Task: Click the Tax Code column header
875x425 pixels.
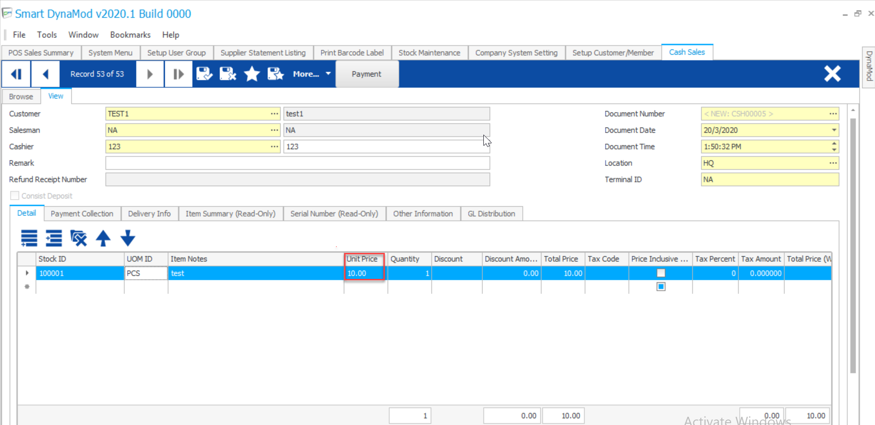Action: tap(607, 259)
